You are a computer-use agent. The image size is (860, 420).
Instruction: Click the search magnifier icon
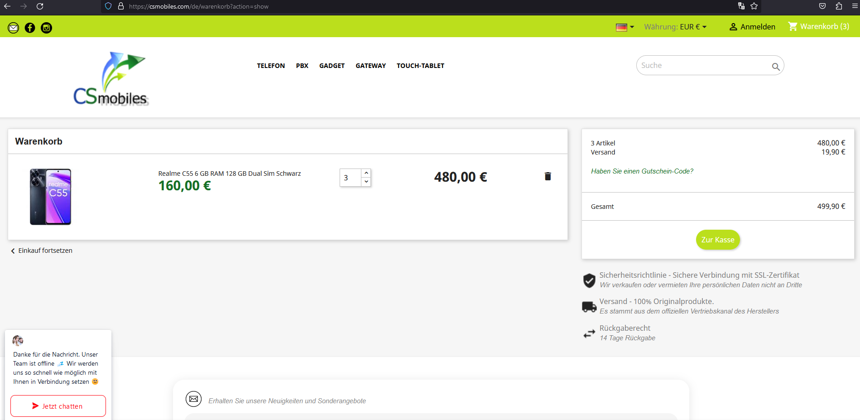[x=775, y=67]
